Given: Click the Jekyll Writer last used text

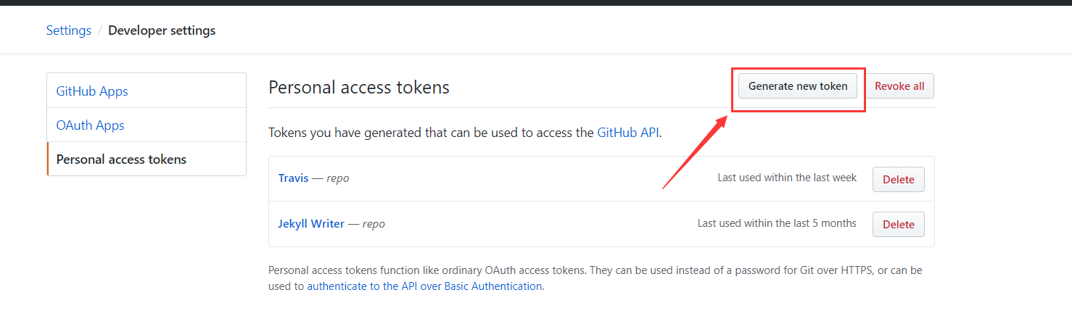Looking at the screenshot, I should click(777, 223).
